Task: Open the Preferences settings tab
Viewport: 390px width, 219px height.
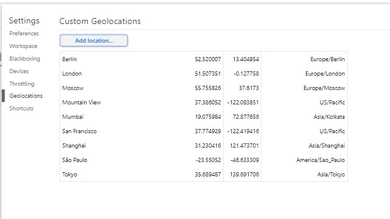Action: click(24, 34)
